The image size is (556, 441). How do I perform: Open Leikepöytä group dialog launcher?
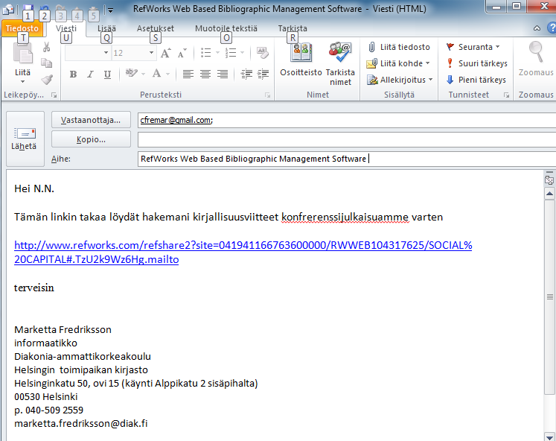click(x=54, y=95)
